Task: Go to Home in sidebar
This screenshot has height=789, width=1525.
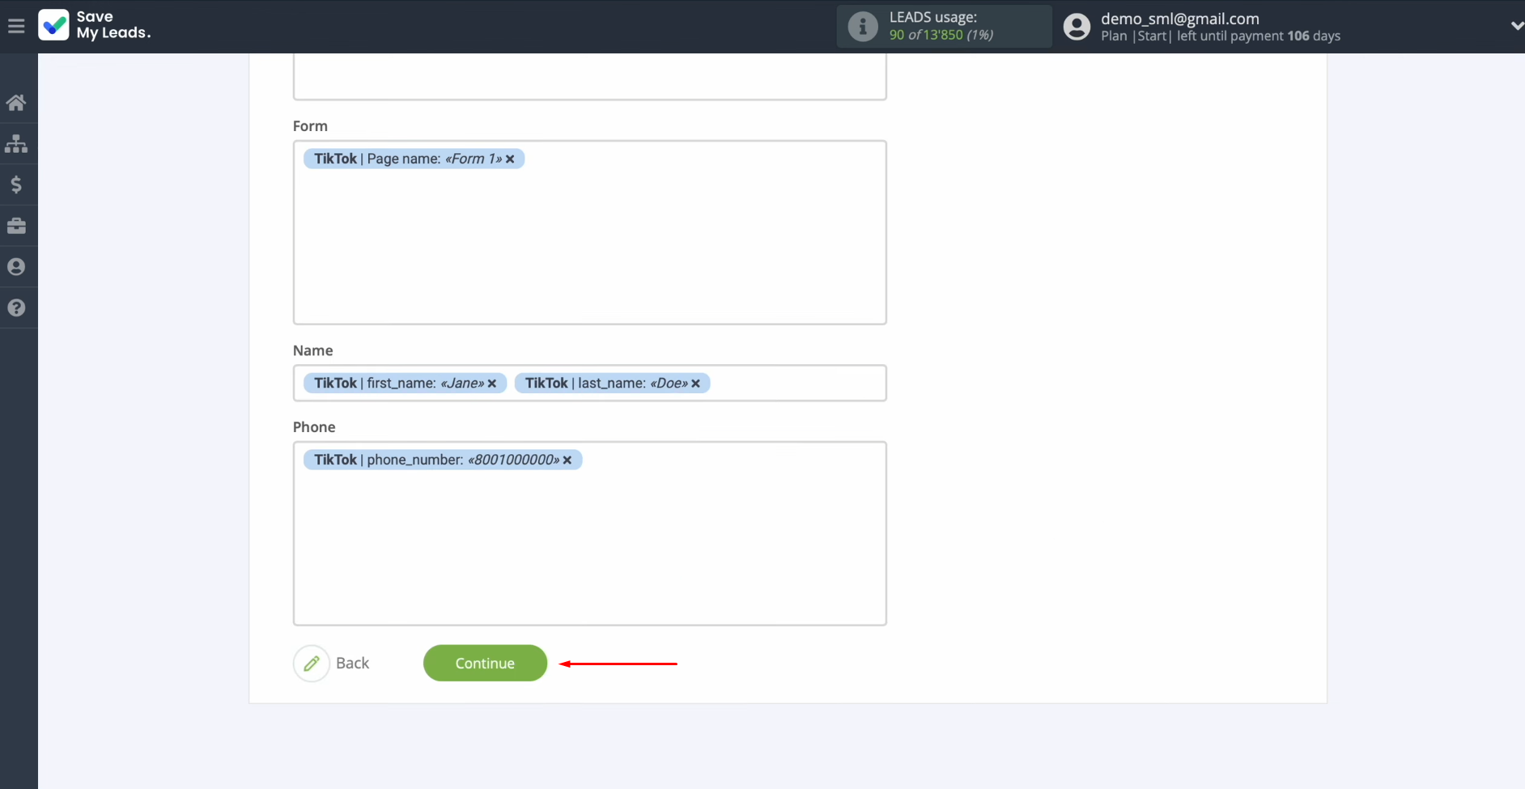Action: (16, 103)
